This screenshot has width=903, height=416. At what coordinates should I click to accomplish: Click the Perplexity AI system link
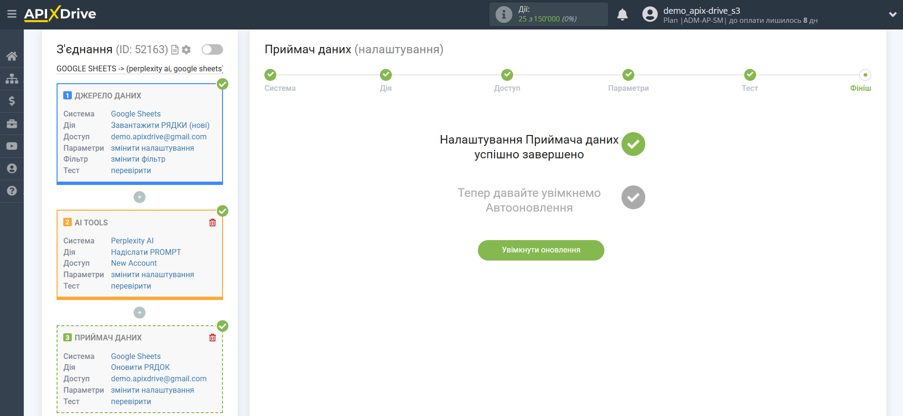132,241
